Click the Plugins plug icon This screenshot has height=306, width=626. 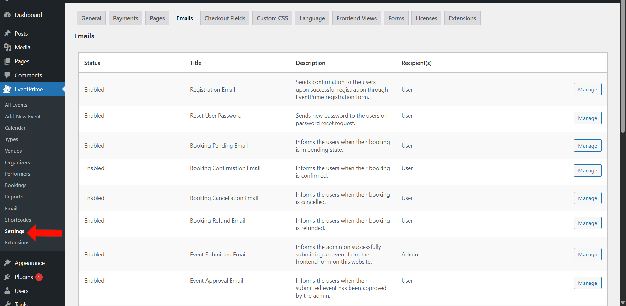[7, 277]
